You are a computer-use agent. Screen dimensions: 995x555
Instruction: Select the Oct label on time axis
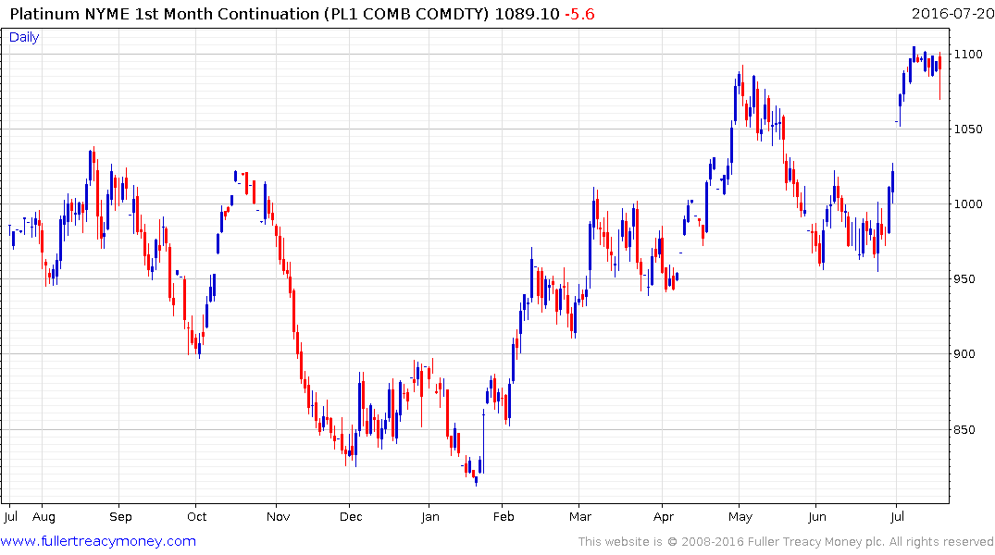(197, 517)
